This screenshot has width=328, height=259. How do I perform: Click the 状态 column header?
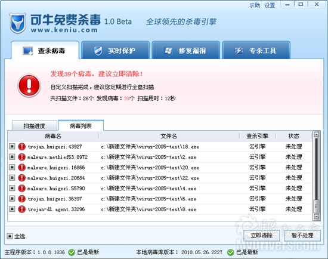click(293, 136)
